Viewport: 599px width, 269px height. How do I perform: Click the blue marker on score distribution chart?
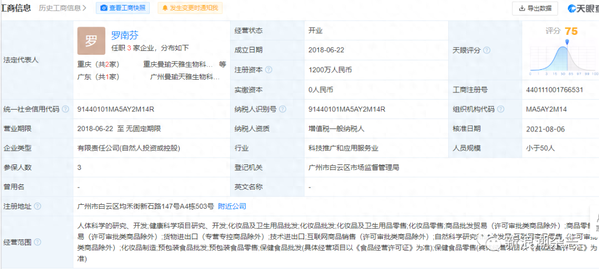click(x=567, y=43)
